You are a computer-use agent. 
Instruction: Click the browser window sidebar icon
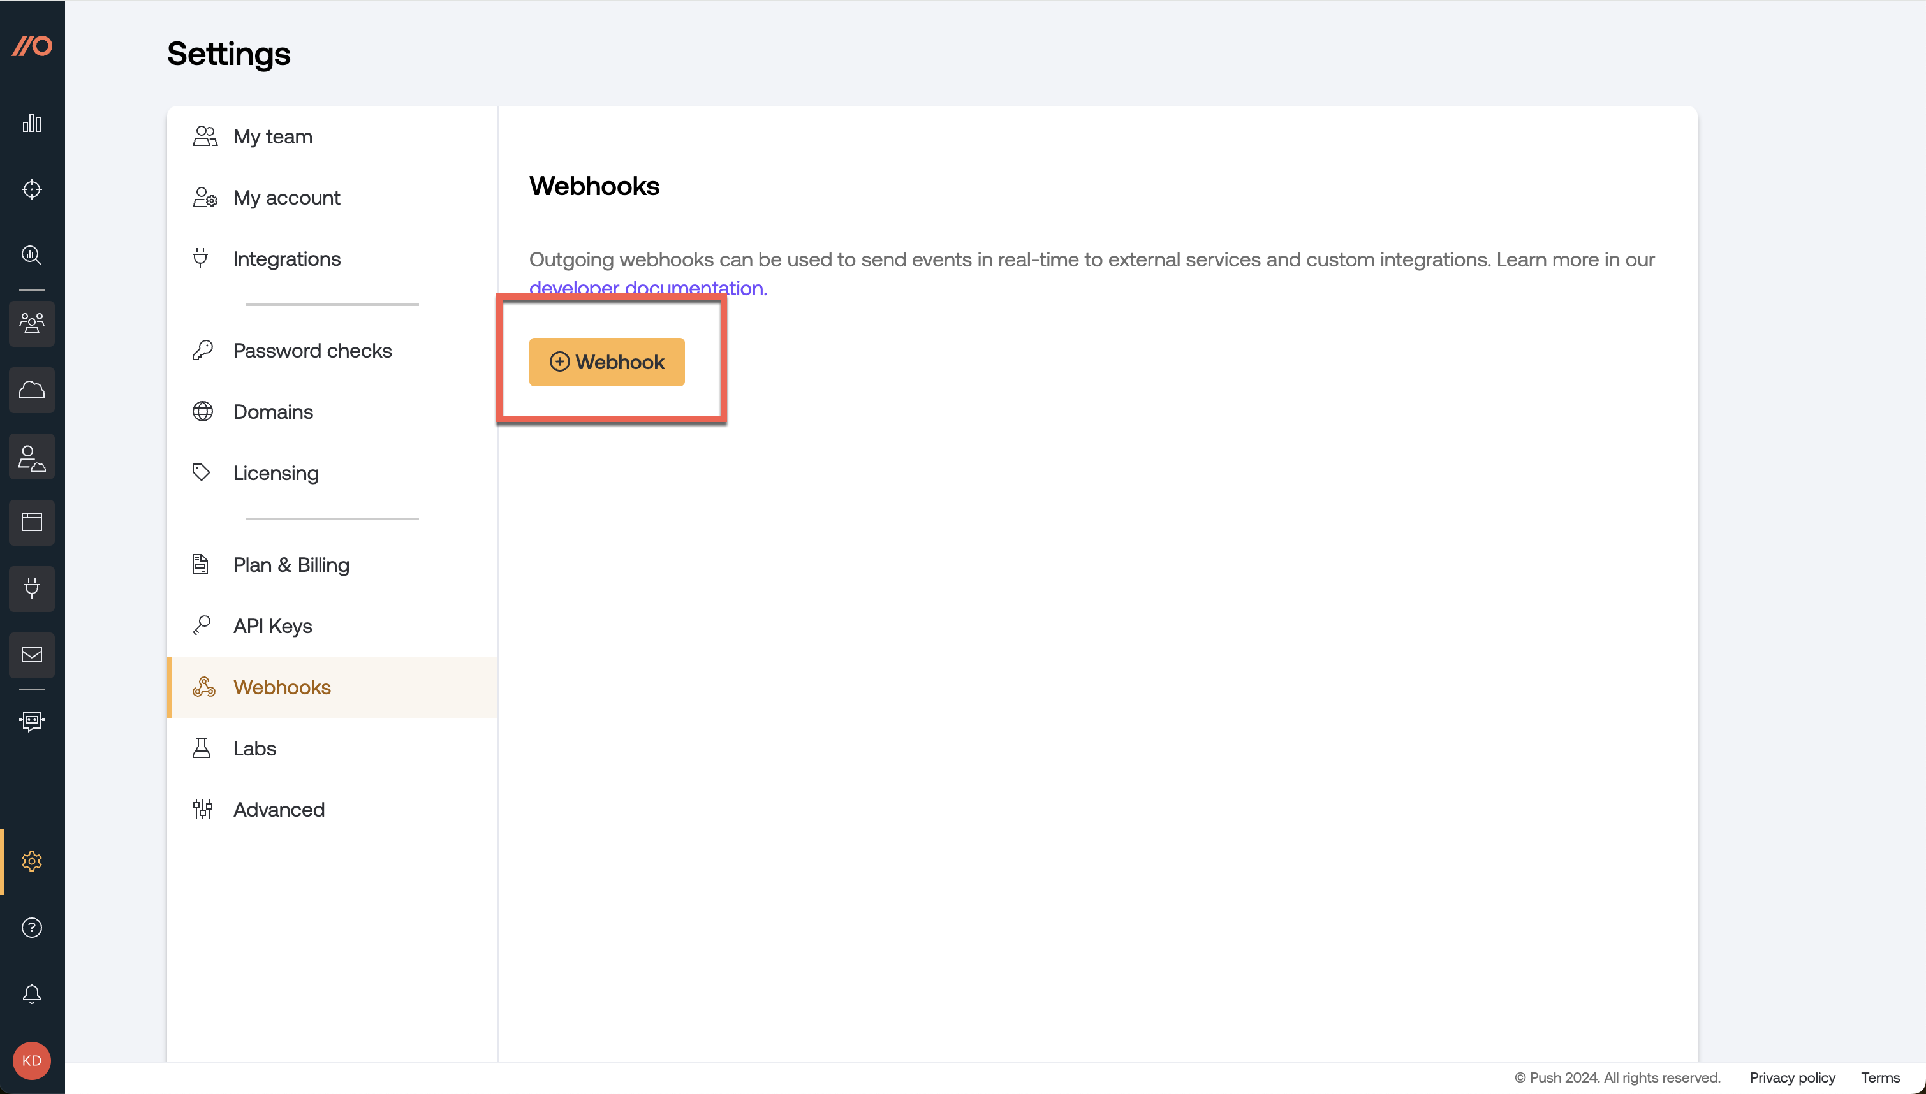(x=31, y=522)
